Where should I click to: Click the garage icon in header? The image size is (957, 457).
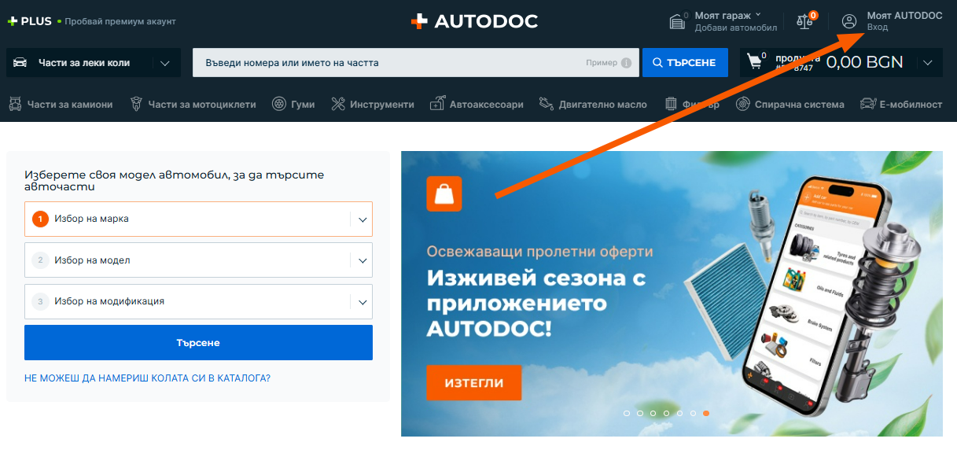(677, 21)
